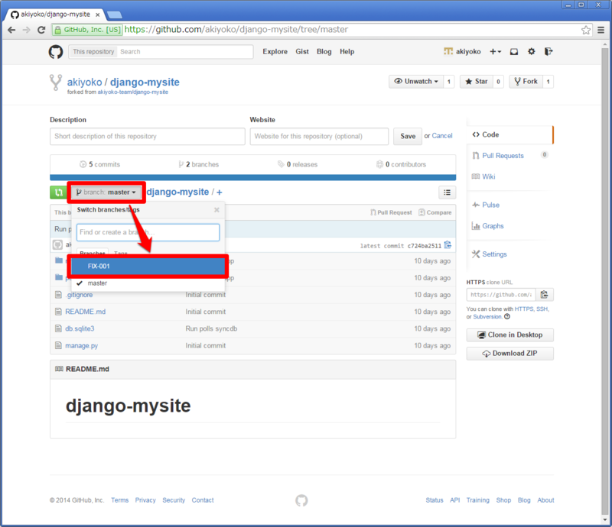Click Clone in Desktop button

click(x=509, y=335)
